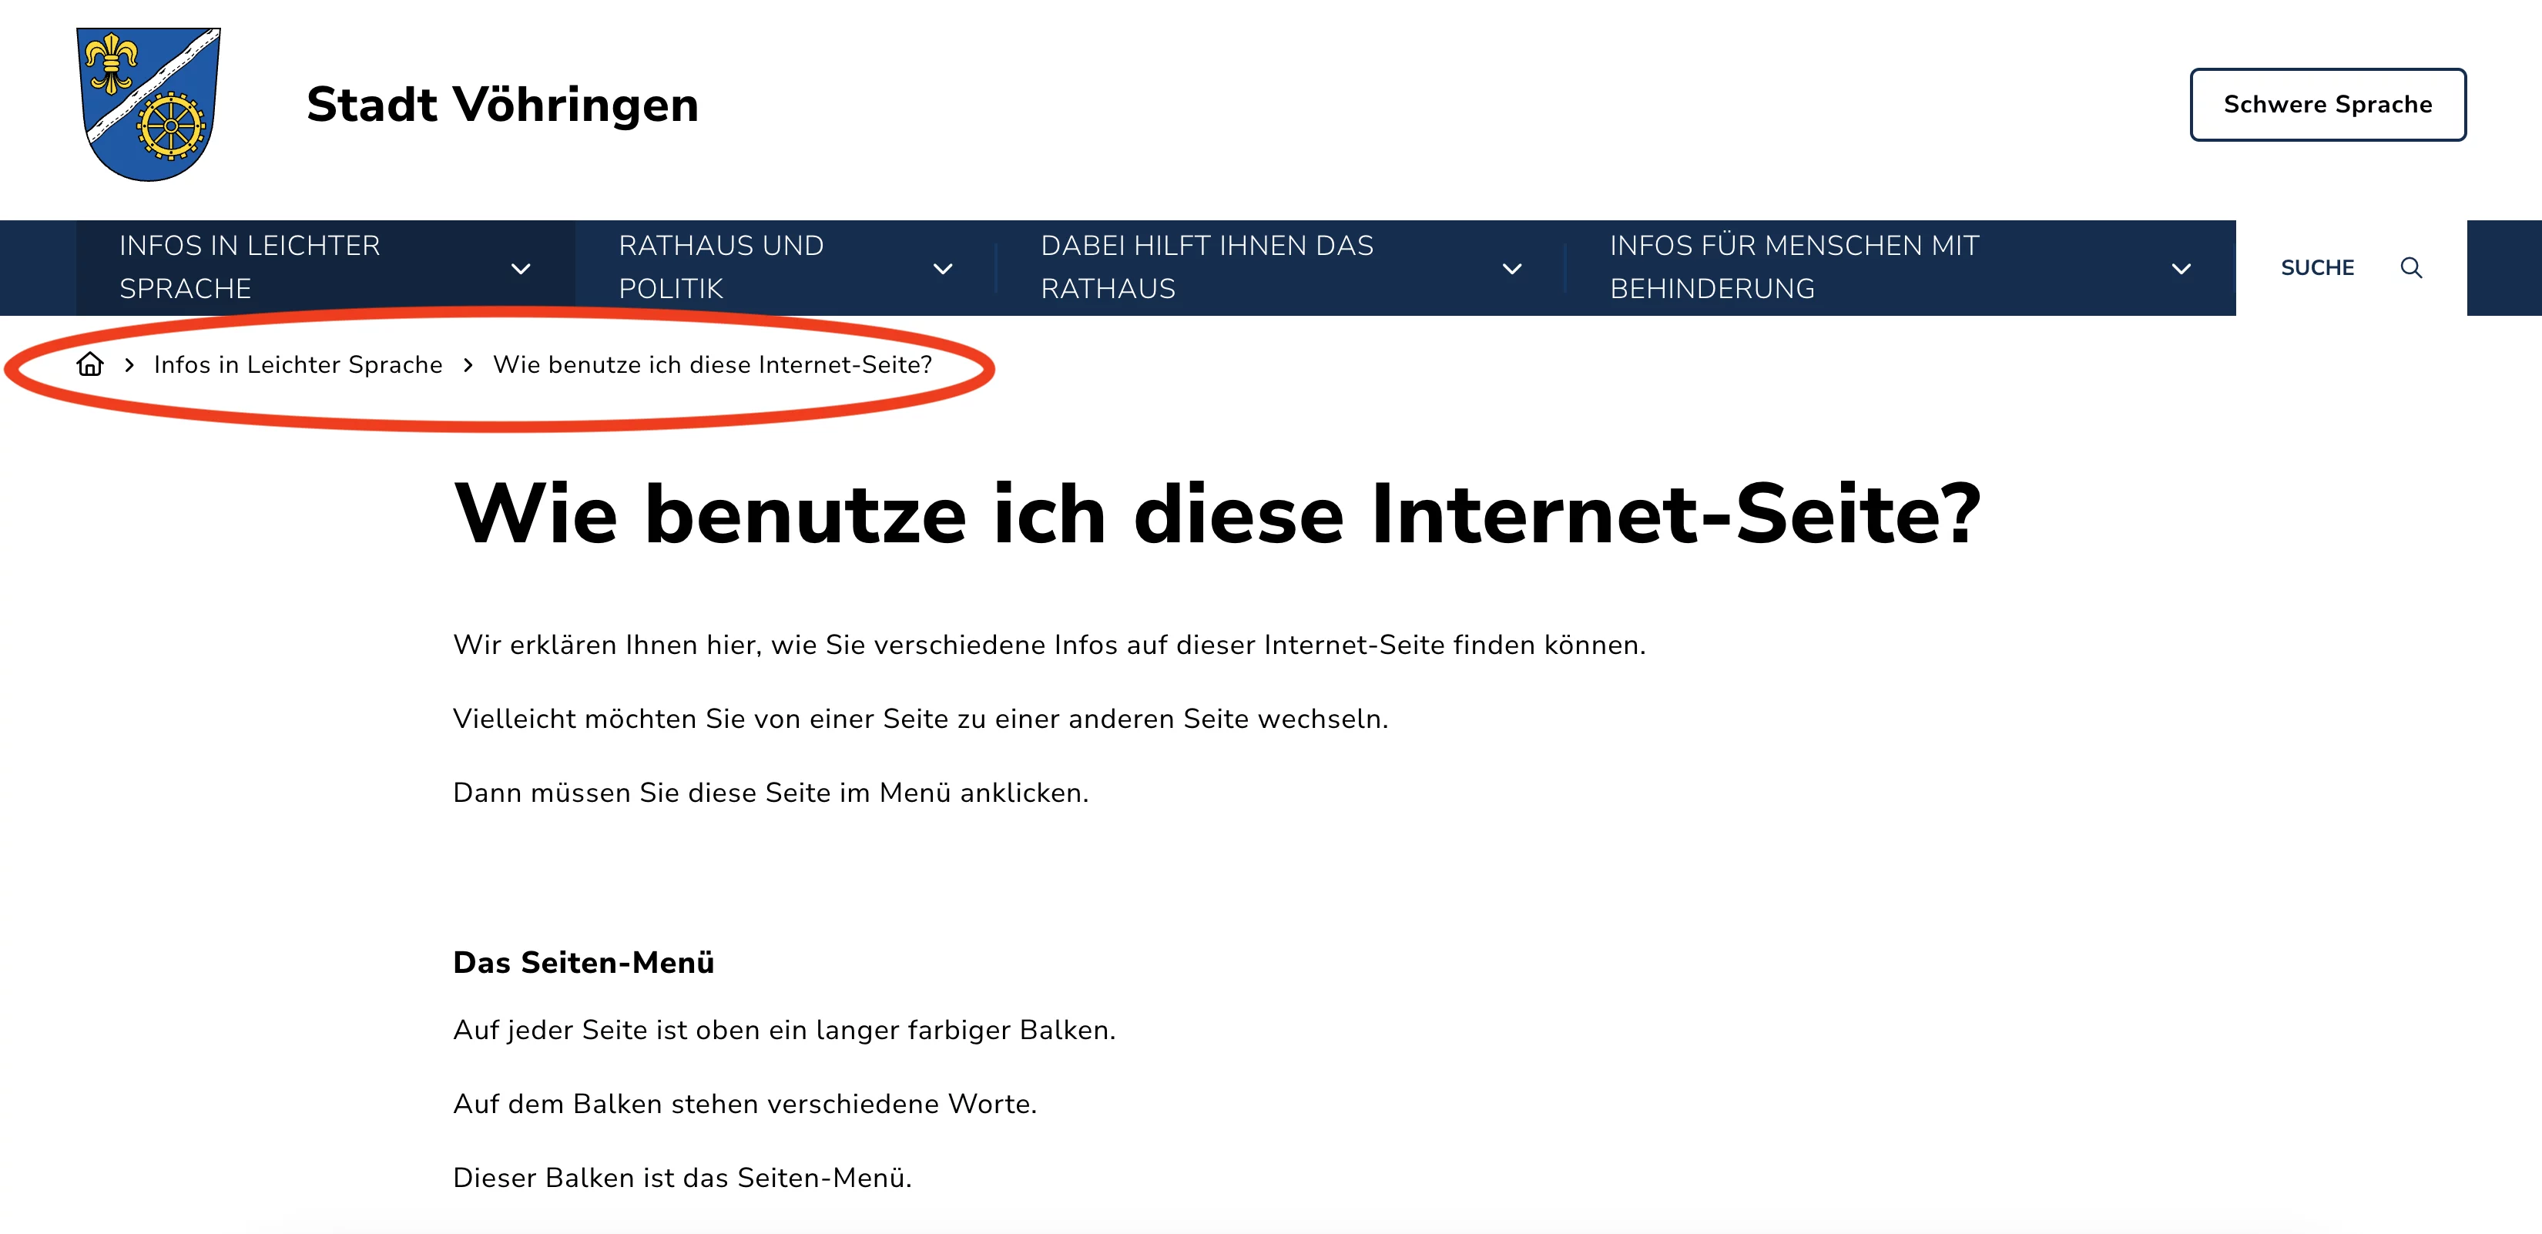Click the SUCHE search label
This screenshot has width=2542, height=1234.
click(x=2316, y=268)
